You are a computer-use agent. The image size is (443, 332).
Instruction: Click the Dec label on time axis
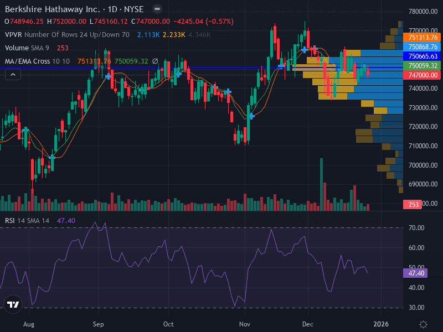[308, 324]
